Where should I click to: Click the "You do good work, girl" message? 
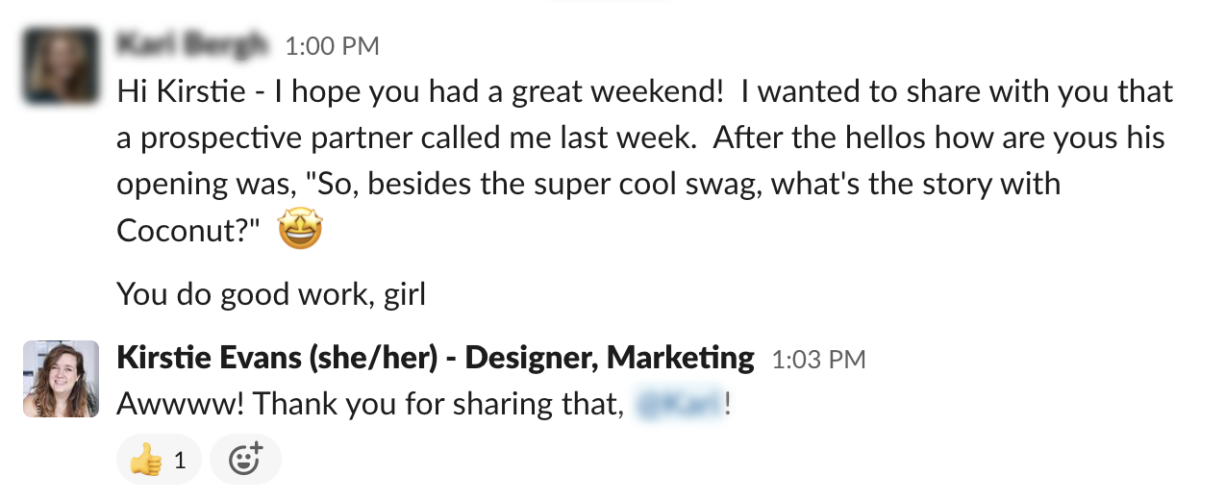click(271, 294)
